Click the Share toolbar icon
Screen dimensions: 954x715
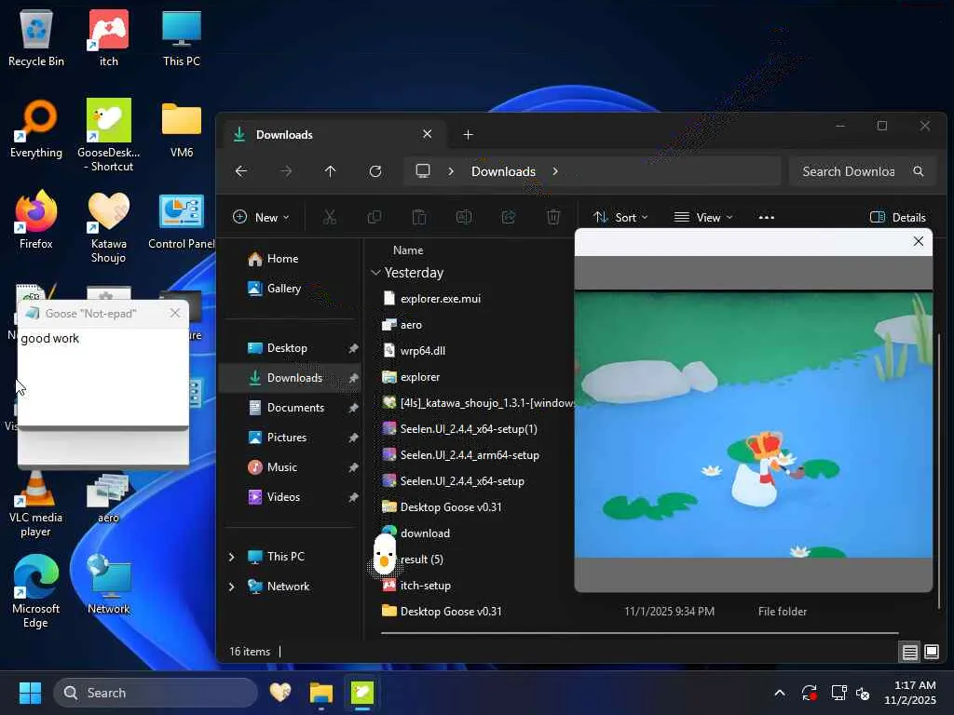pyautogui.click(x=509, y=217)
